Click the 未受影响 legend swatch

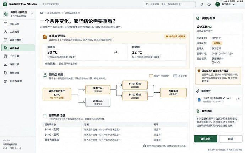pyautogui.click(x=175, y=76)
